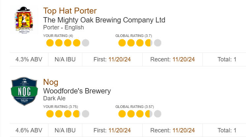The image size is (246, 137).
Task: Open Nog first check-in date link
Action: click(120, 130)
